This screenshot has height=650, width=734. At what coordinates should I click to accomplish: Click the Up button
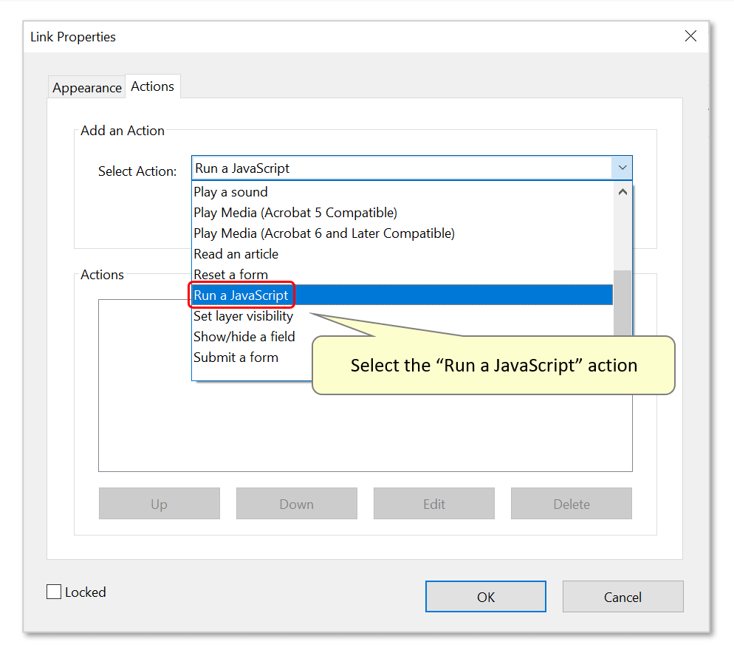(x=160, y=504)
